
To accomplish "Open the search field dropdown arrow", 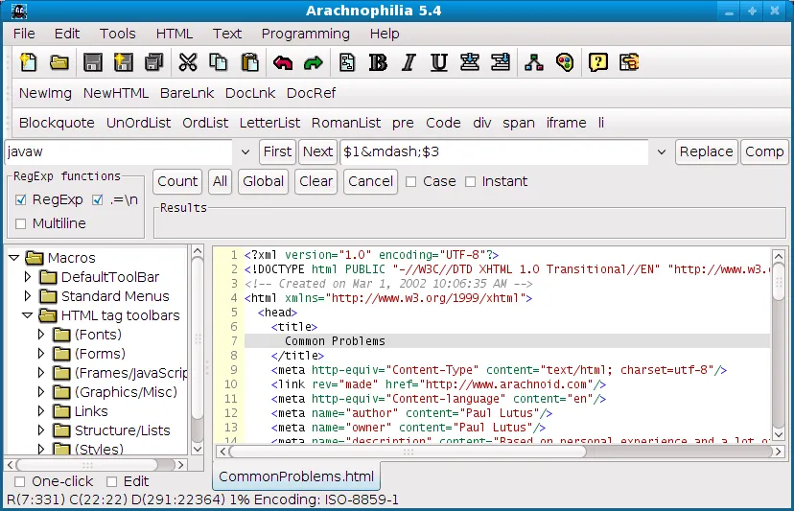I will coord(245,151).
